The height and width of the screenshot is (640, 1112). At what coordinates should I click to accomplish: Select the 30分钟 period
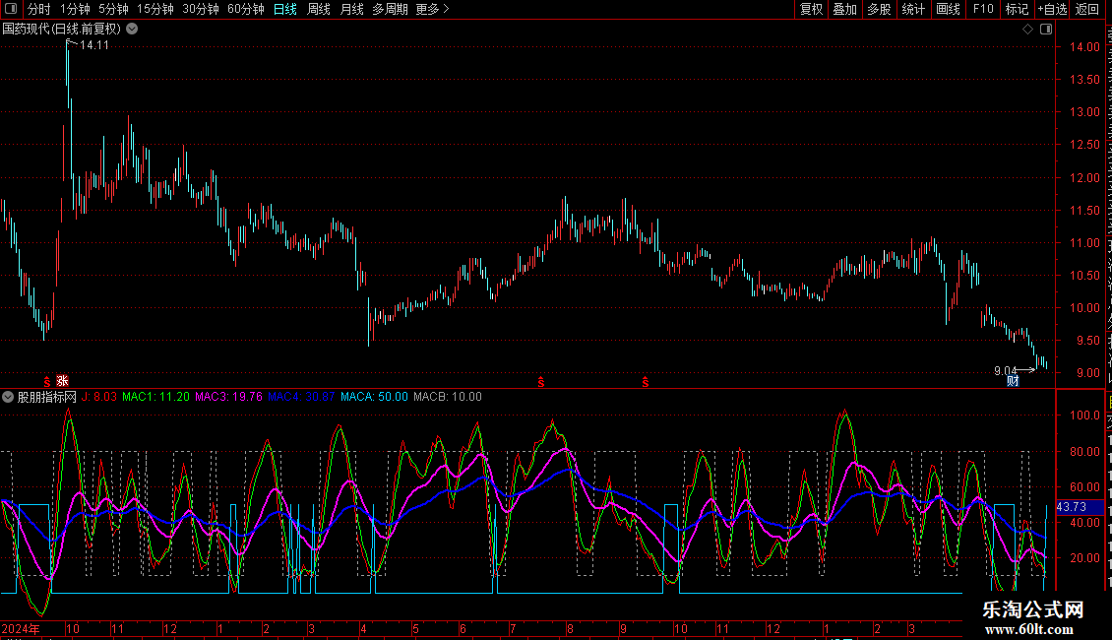[x=200, y=9]
